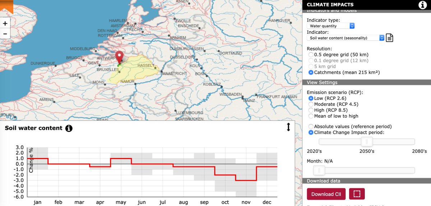This screenshot has width=431, height=206.
Task: Click the NAMUR label on the map
Action: click(127, 81)
